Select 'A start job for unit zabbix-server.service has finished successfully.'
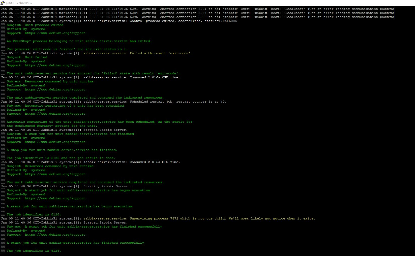415x256 pixels. (76, 243)
